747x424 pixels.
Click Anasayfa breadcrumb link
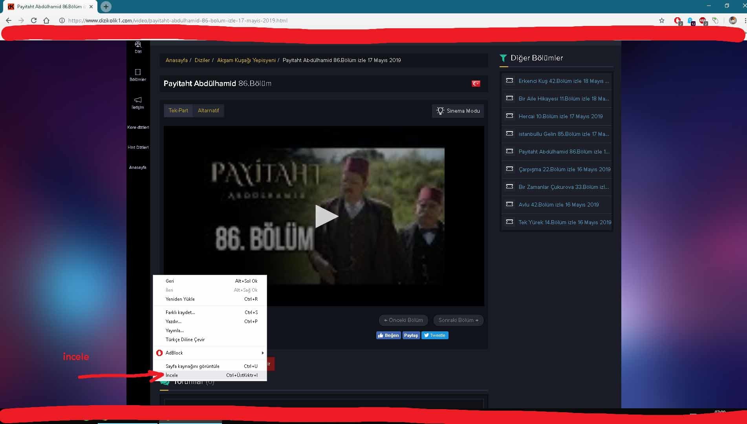point(176,60)
